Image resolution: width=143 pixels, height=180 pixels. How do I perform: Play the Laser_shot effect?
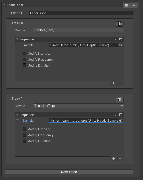click(134, 5)
